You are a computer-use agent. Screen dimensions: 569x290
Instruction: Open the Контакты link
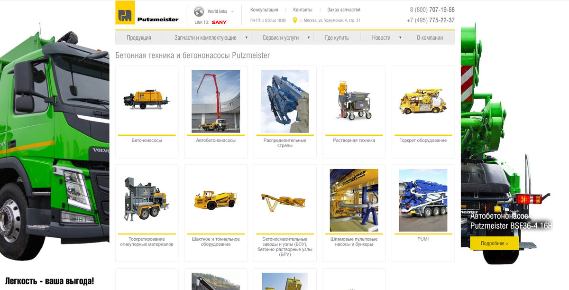(303, 10)
